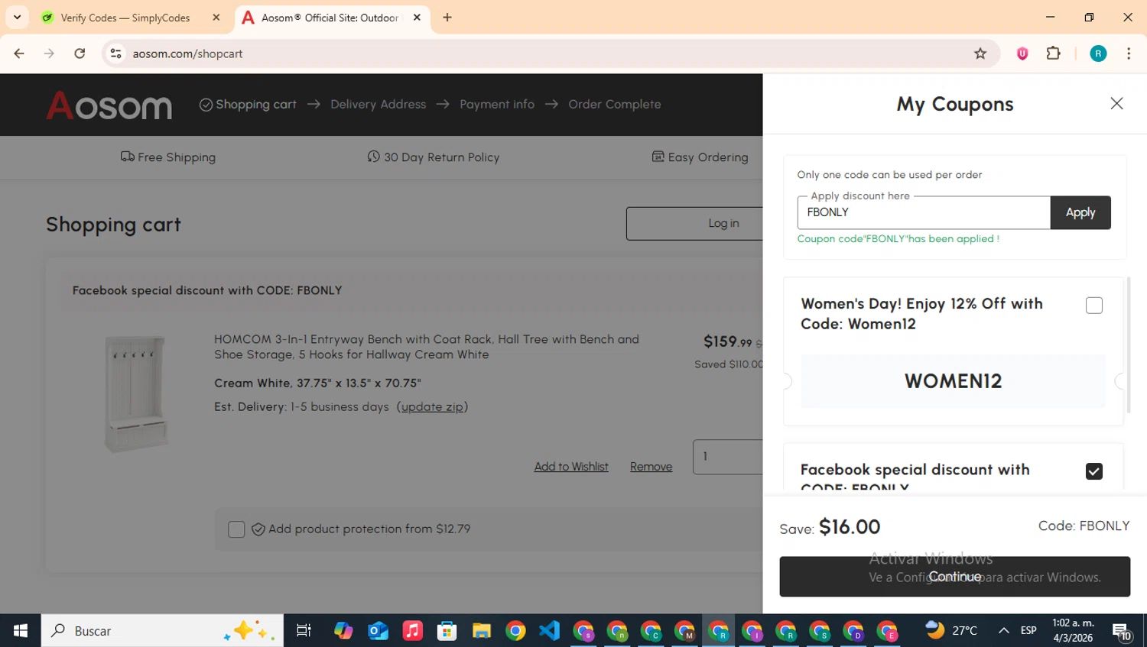
Task: Launch Copilot from the taskbar
Action: (x=343, y=631)
